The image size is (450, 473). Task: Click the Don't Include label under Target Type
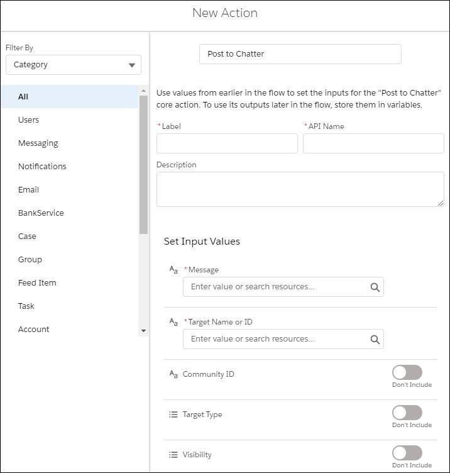(x=412, y=425)
